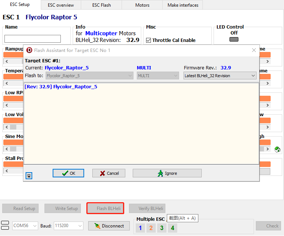Close the Flash Assistant dialog

click(254, 50)
